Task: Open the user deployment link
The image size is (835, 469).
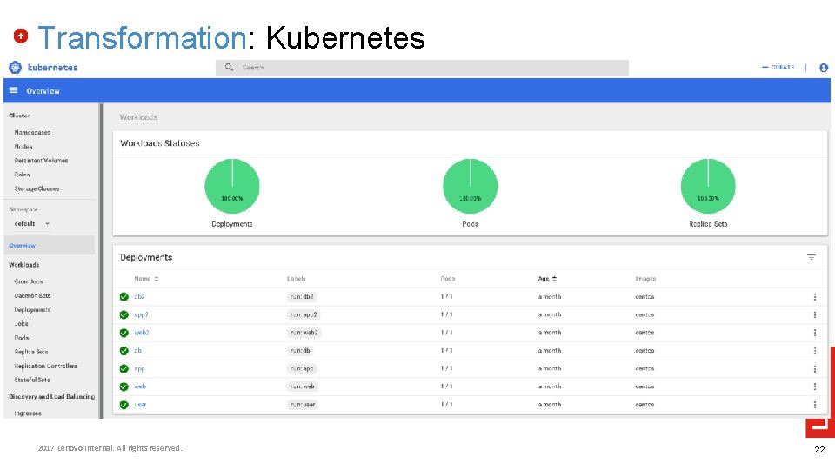Action: pos(140,405)
